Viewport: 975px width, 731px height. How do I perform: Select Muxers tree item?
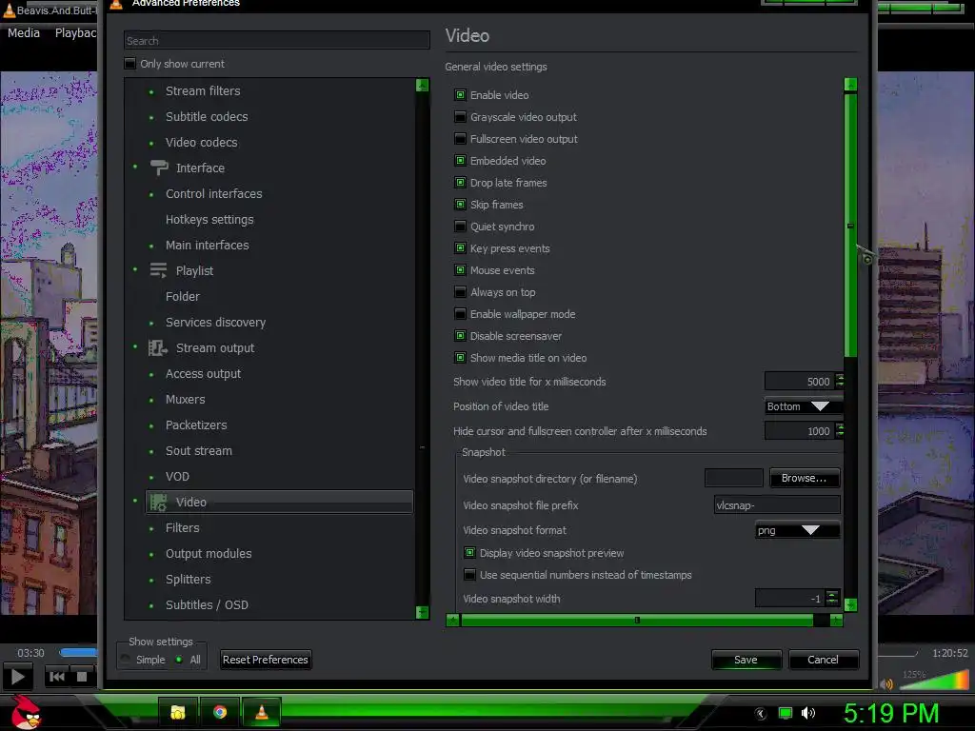click(186, 399)
